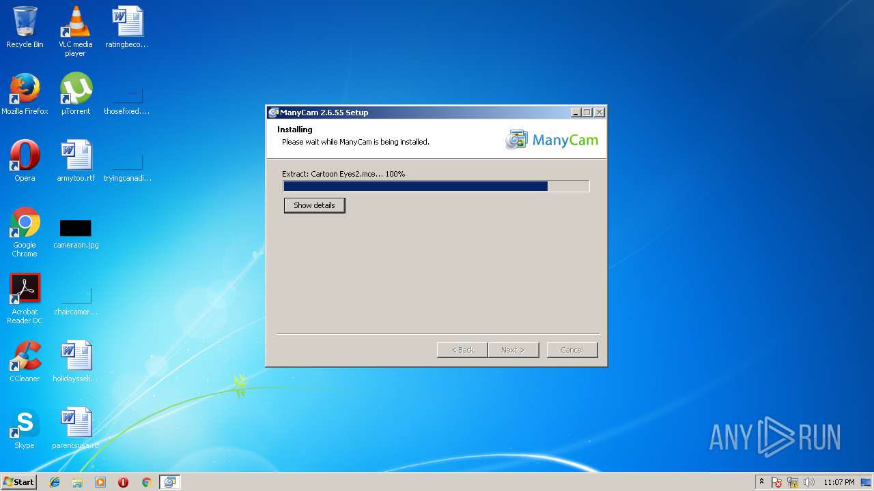Open the Windows Start menu
Viewport: 874px width, 491px height.
click(x=18, y=481)
